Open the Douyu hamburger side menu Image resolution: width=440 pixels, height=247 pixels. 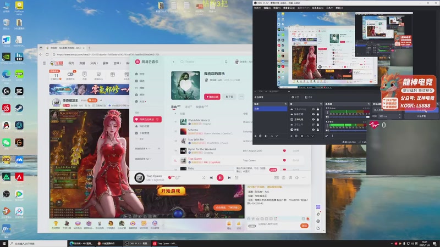tap(45, 63)
